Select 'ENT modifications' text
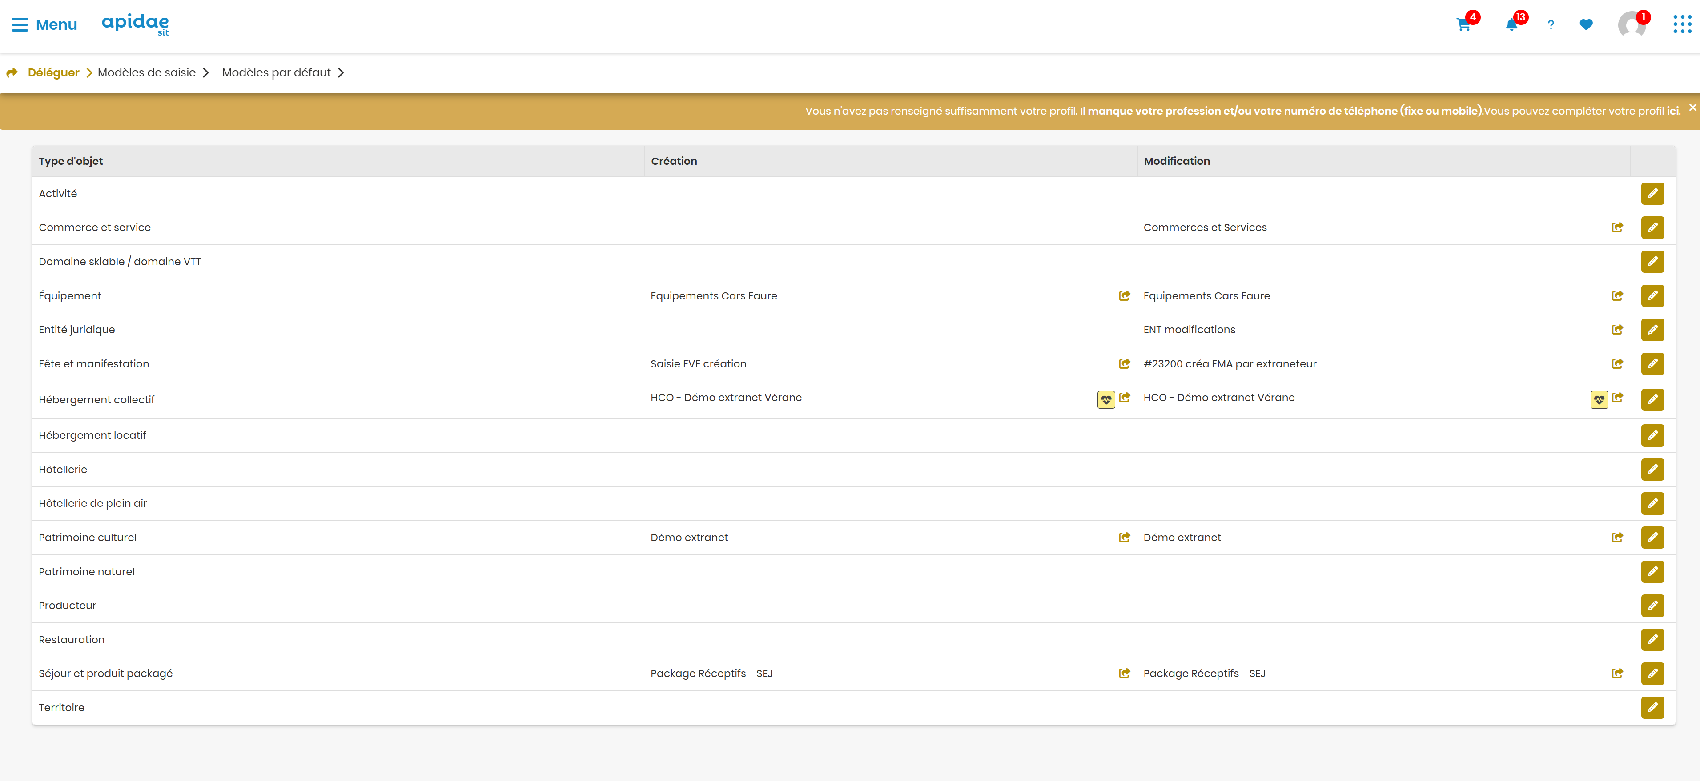The width and height of the screenshot is (1700, 781). [x=1189, y=330]
